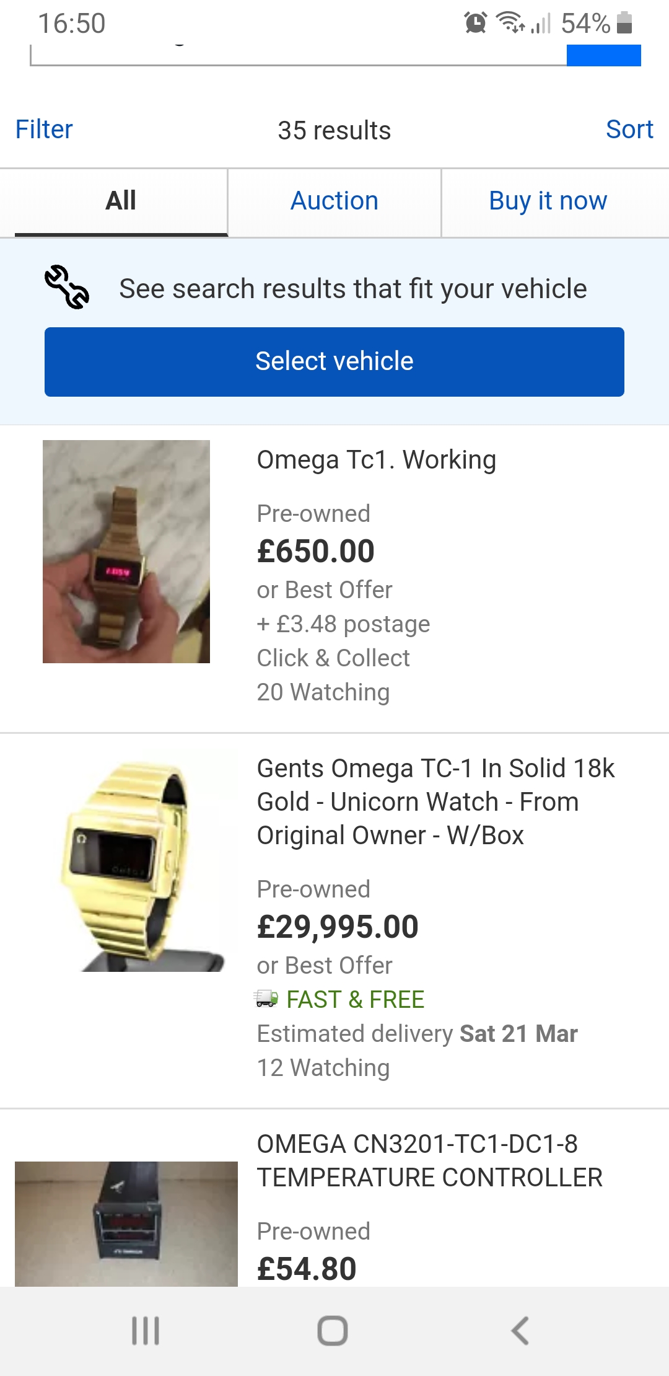Tap the alarm icon in status bar
669x1376 pixels.
click(x=475, y=23)
